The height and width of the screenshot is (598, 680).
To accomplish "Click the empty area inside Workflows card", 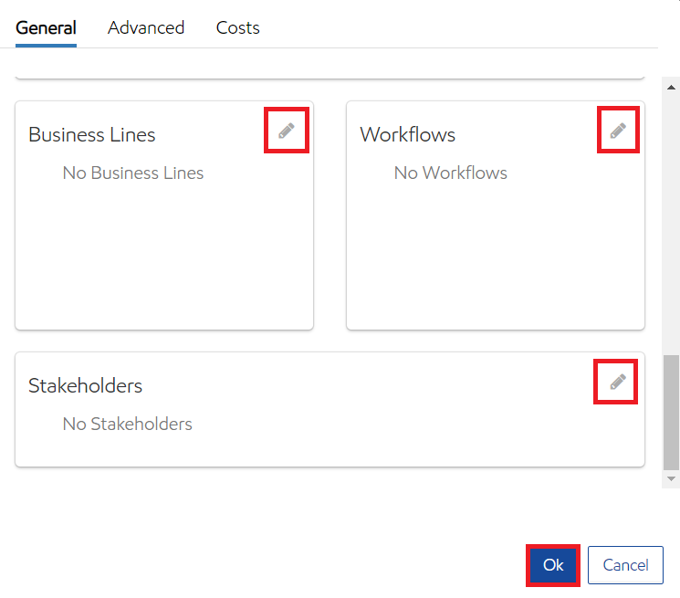I will pos(496,256).
